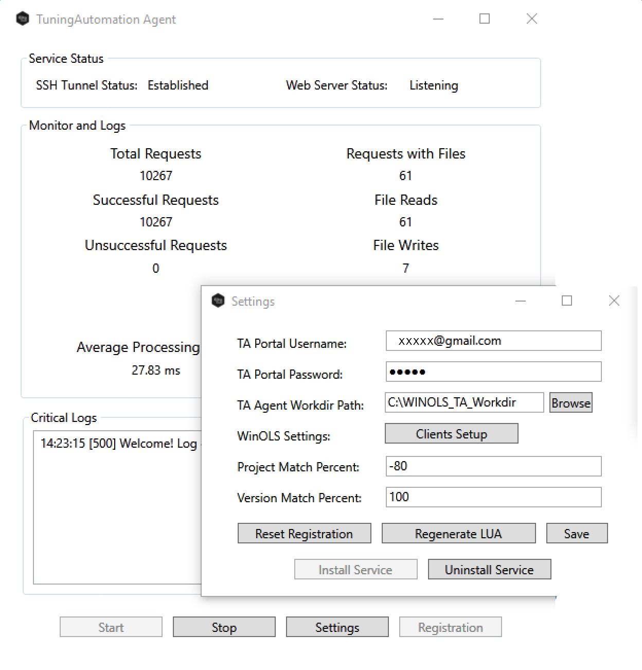This screenshot has width=642, height=670.
Task: Maximize the Settings window
Action: click(x=567, y=301)
